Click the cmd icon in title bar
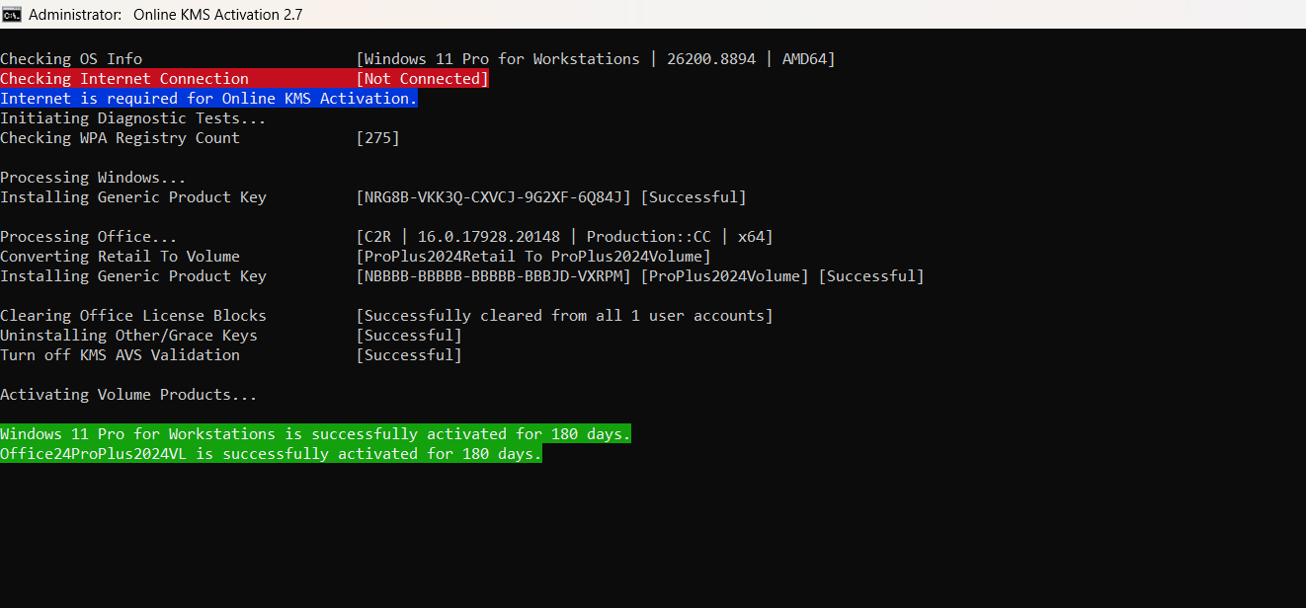 coord(11,14)
